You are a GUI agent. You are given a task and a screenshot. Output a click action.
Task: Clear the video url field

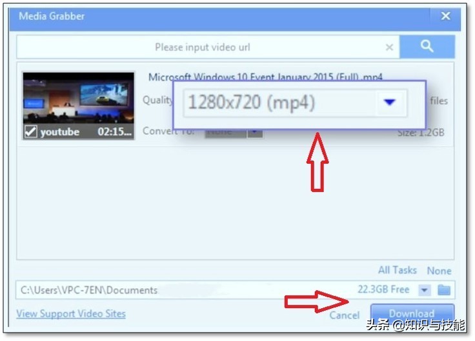coord(389,47)
